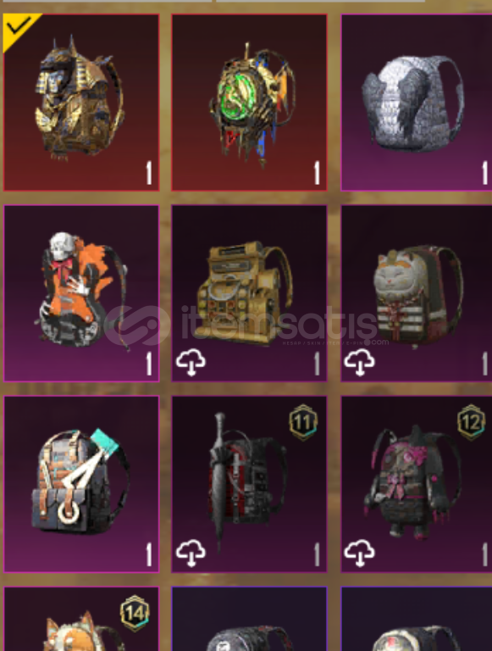Select the pink bow backpack with badge 12
Screen dimensions: 492x651
coord(417,484)
